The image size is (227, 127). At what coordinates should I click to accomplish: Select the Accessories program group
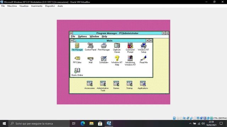[x=90, y=85]
